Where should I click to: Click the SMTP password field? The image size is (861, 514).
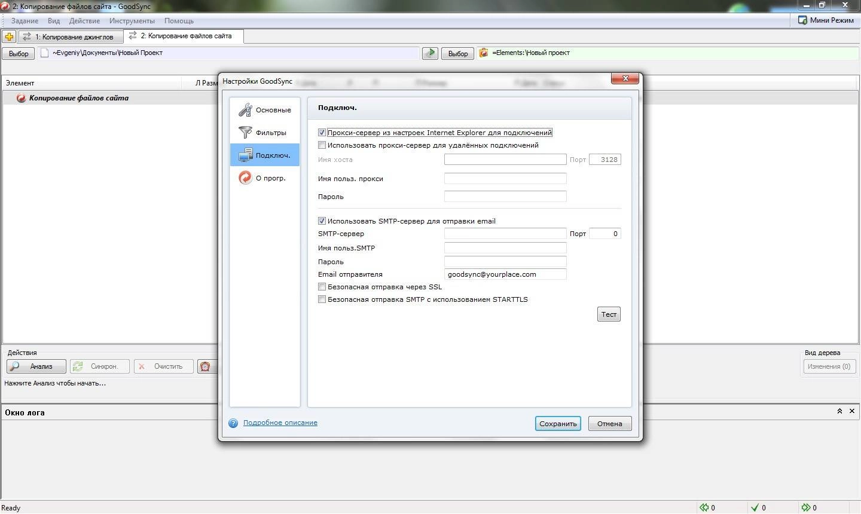point(505,262)
